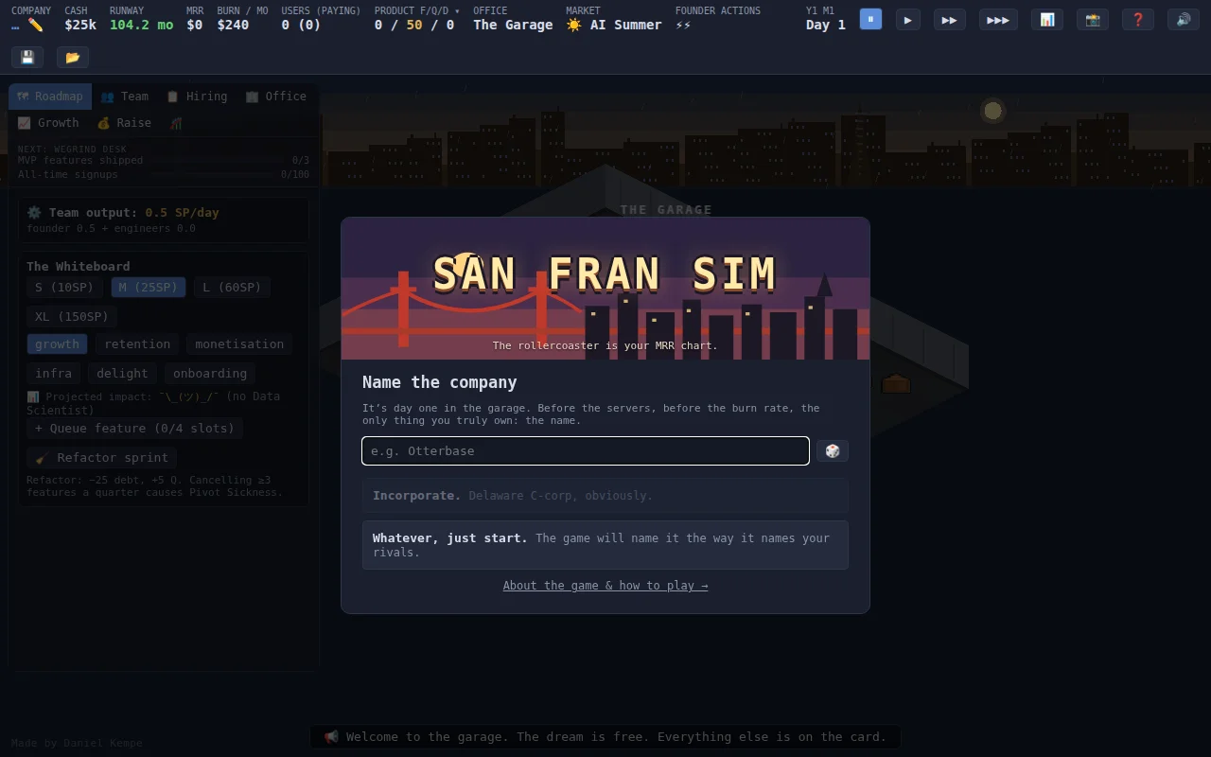The image size is (1211, 757).
Task: Open About the game & how to play link
Action: 605,586
